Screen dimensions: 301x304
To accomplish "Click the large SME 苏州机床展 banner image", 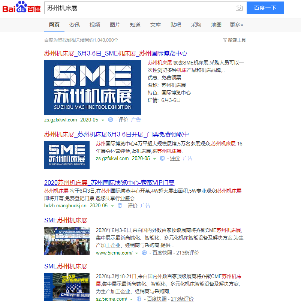I will tap(93, 87).
